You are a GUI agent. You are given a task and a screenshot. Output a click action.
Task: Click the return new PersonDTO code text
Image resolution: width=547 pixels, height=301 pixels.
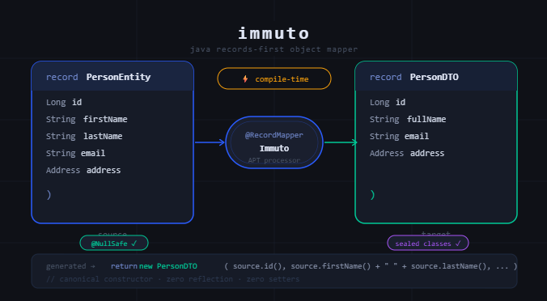pyautogui.click(x=154, y=266)
